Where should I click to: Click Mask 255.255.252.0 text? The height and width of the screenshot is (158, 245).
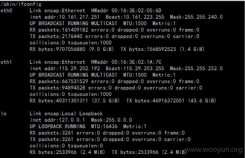click(196, 68)
